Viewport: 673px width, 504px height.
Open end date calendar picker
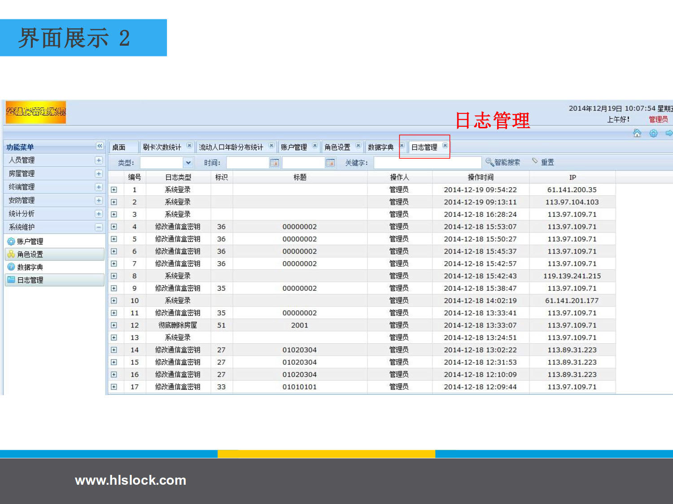(x=330, y=163)
